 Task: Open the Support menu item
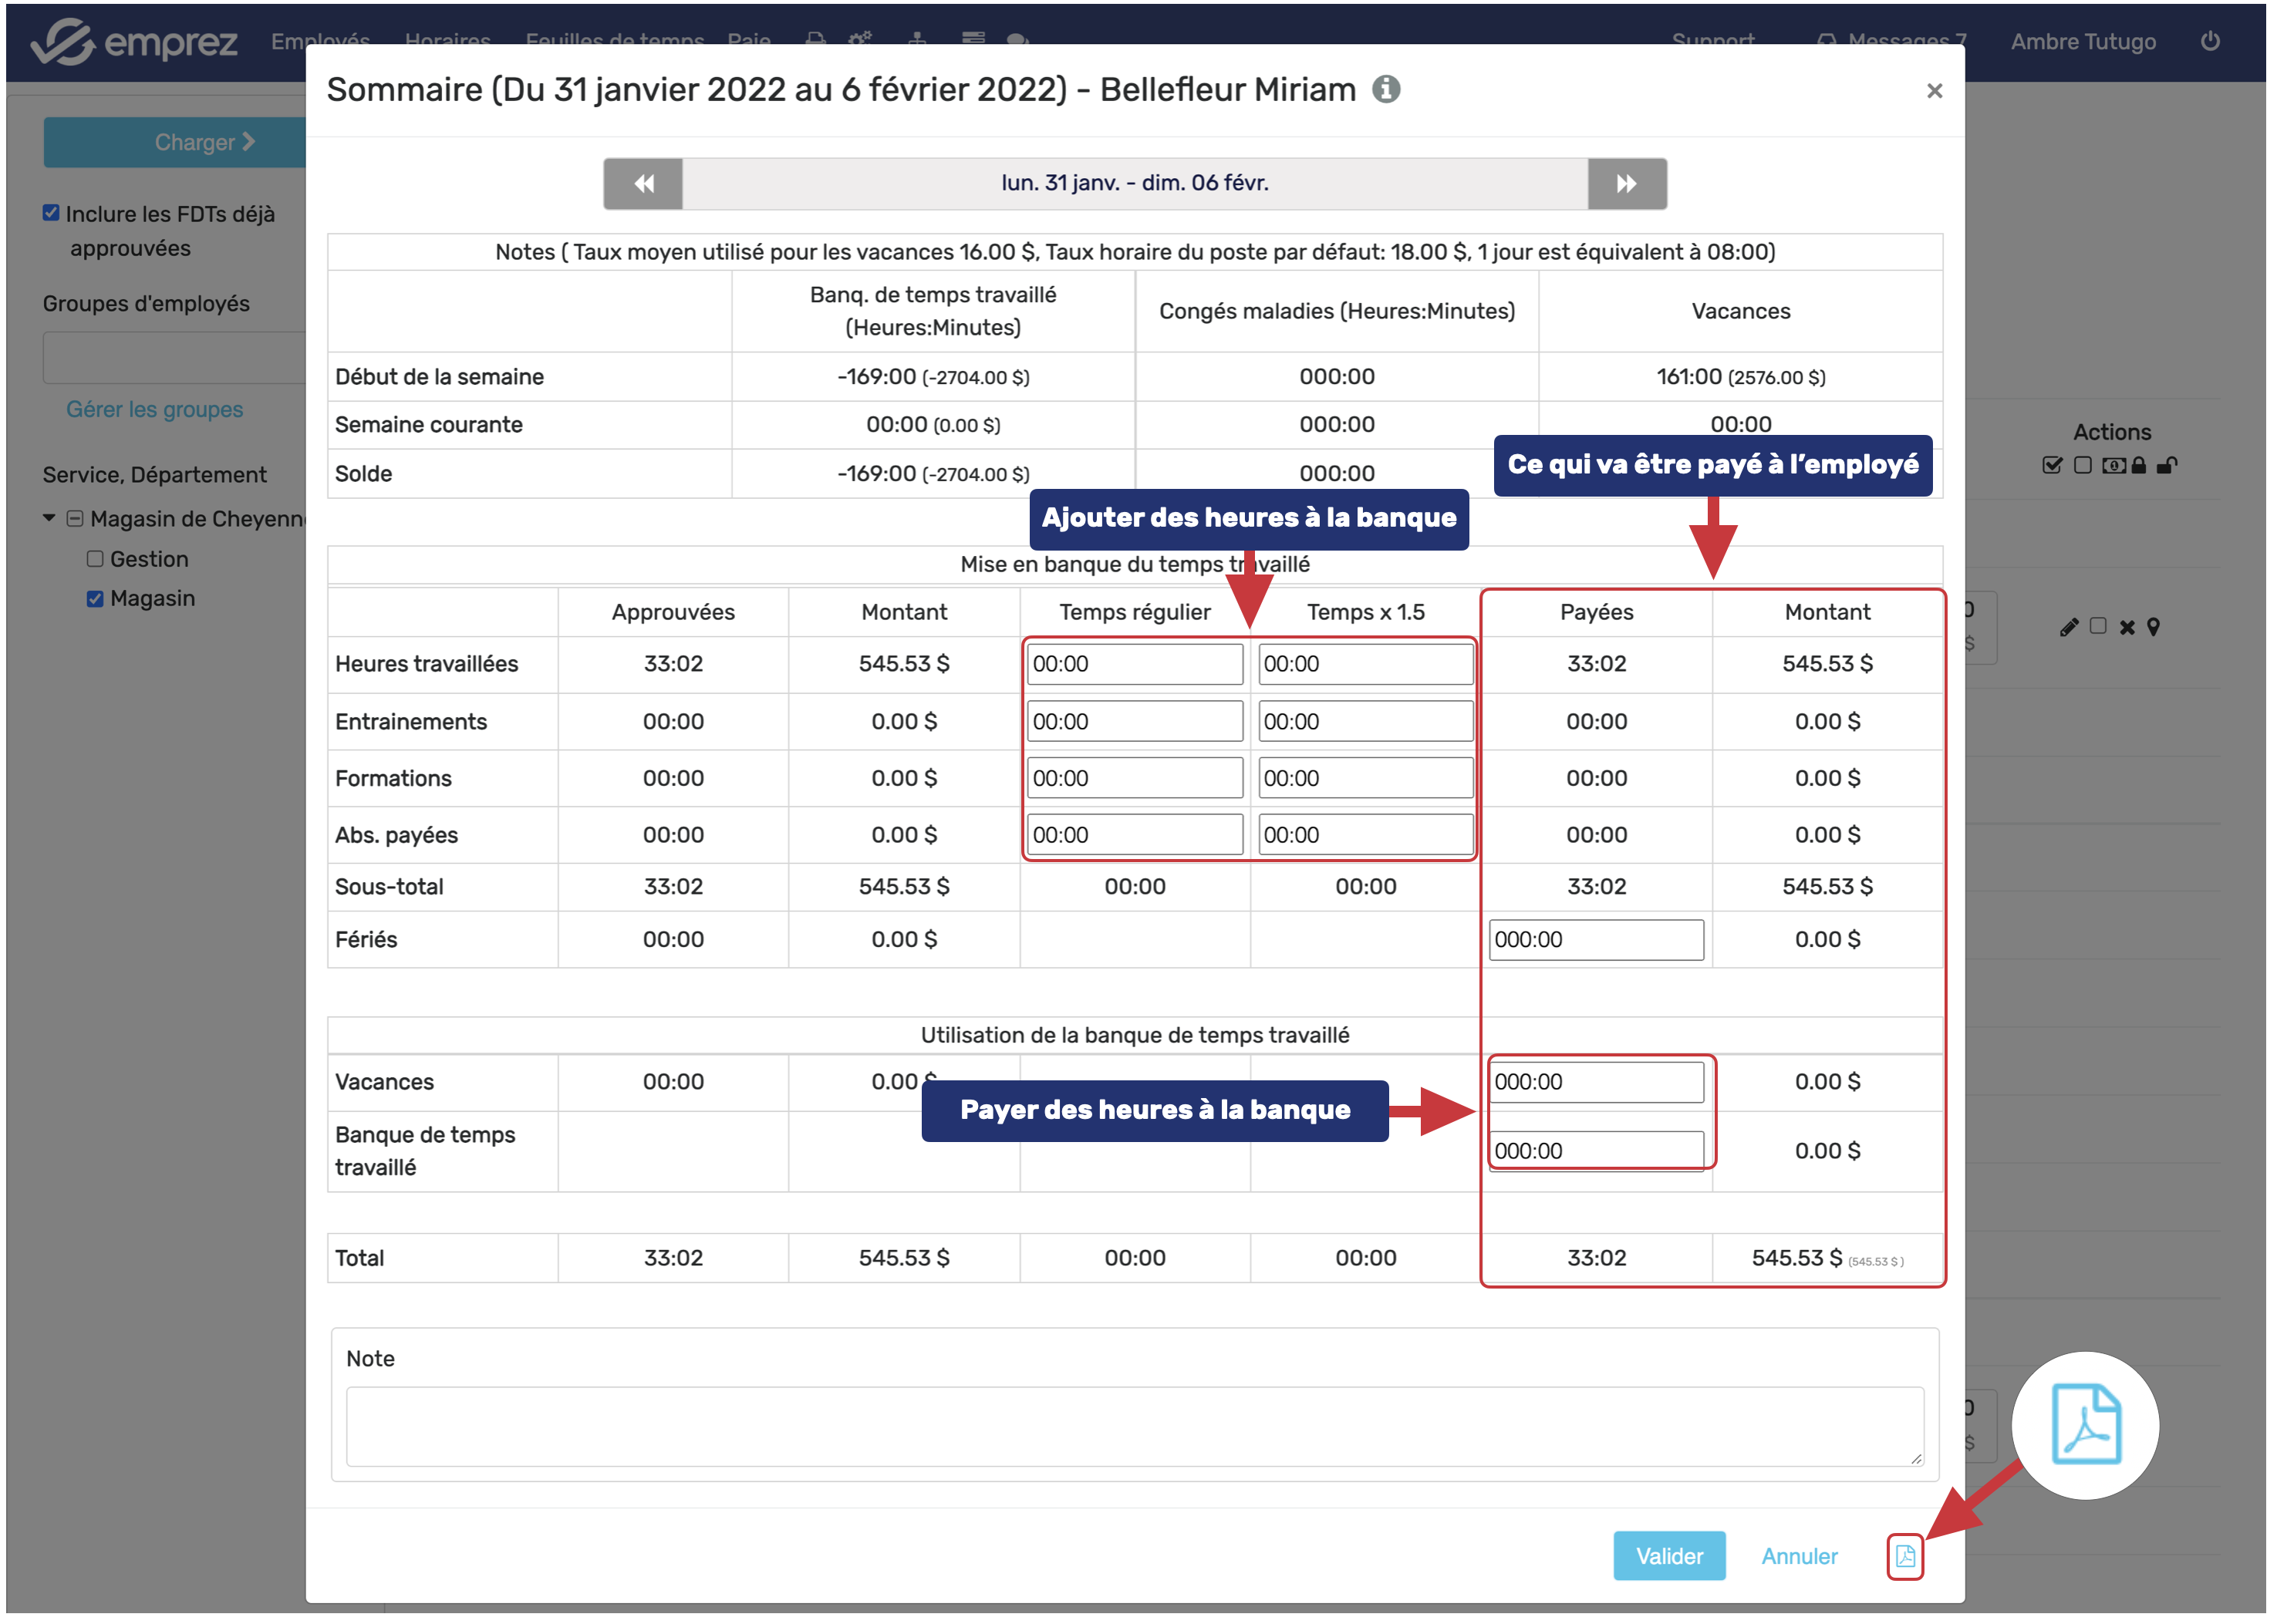(1713, 41)
